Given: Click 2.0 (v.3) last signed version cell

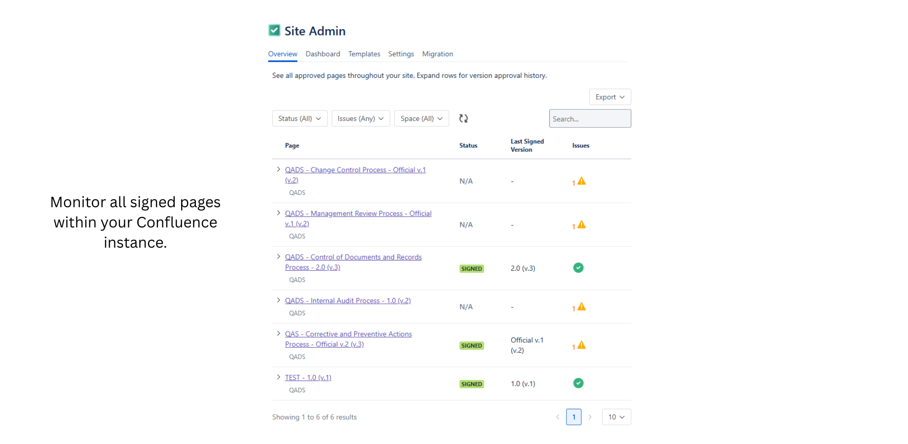Looking at the screenshot, I should pos(523,268).
